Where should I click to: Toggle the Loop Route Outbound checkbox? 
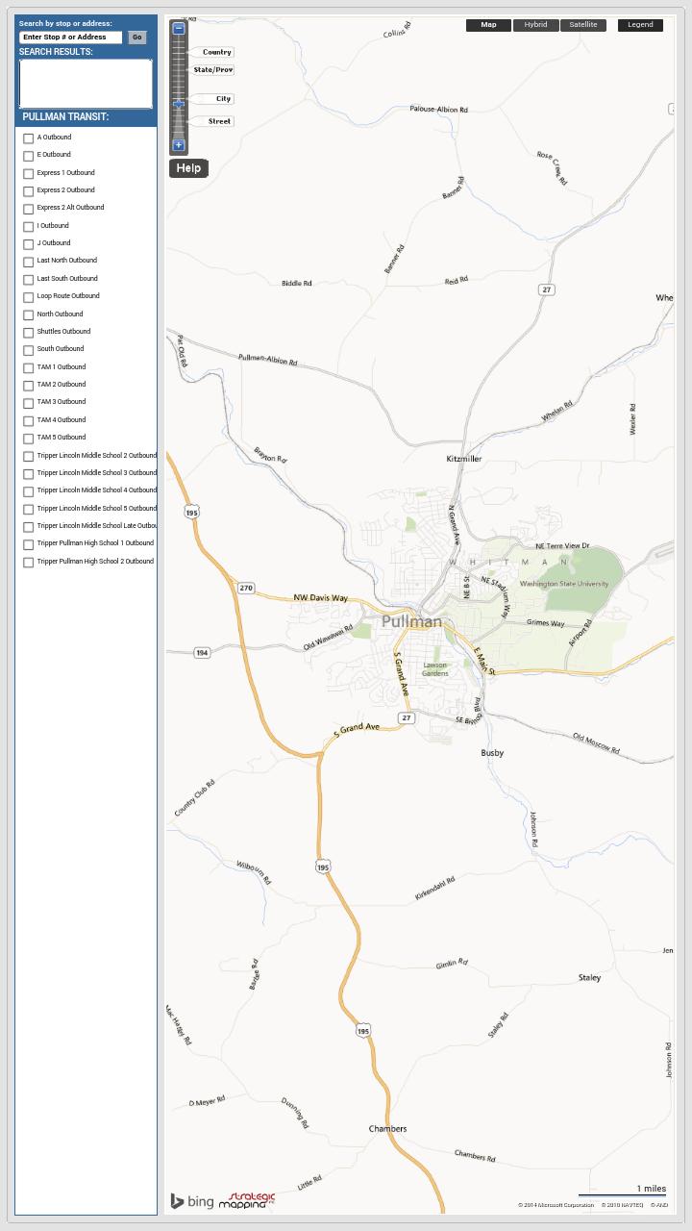click(29, 297)
